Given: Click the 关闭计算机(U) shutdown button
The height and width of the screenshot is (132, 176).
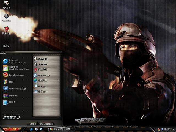Looking at the screenshot, I should [x=46, y=124].
